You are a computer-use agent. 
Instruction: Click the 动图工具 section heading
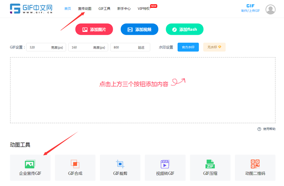click(20, 145)
